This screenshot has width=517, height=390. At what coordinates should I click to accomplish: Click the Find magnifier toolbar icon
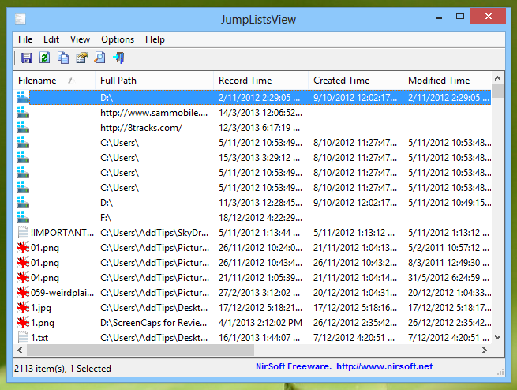tap(99, 58)
